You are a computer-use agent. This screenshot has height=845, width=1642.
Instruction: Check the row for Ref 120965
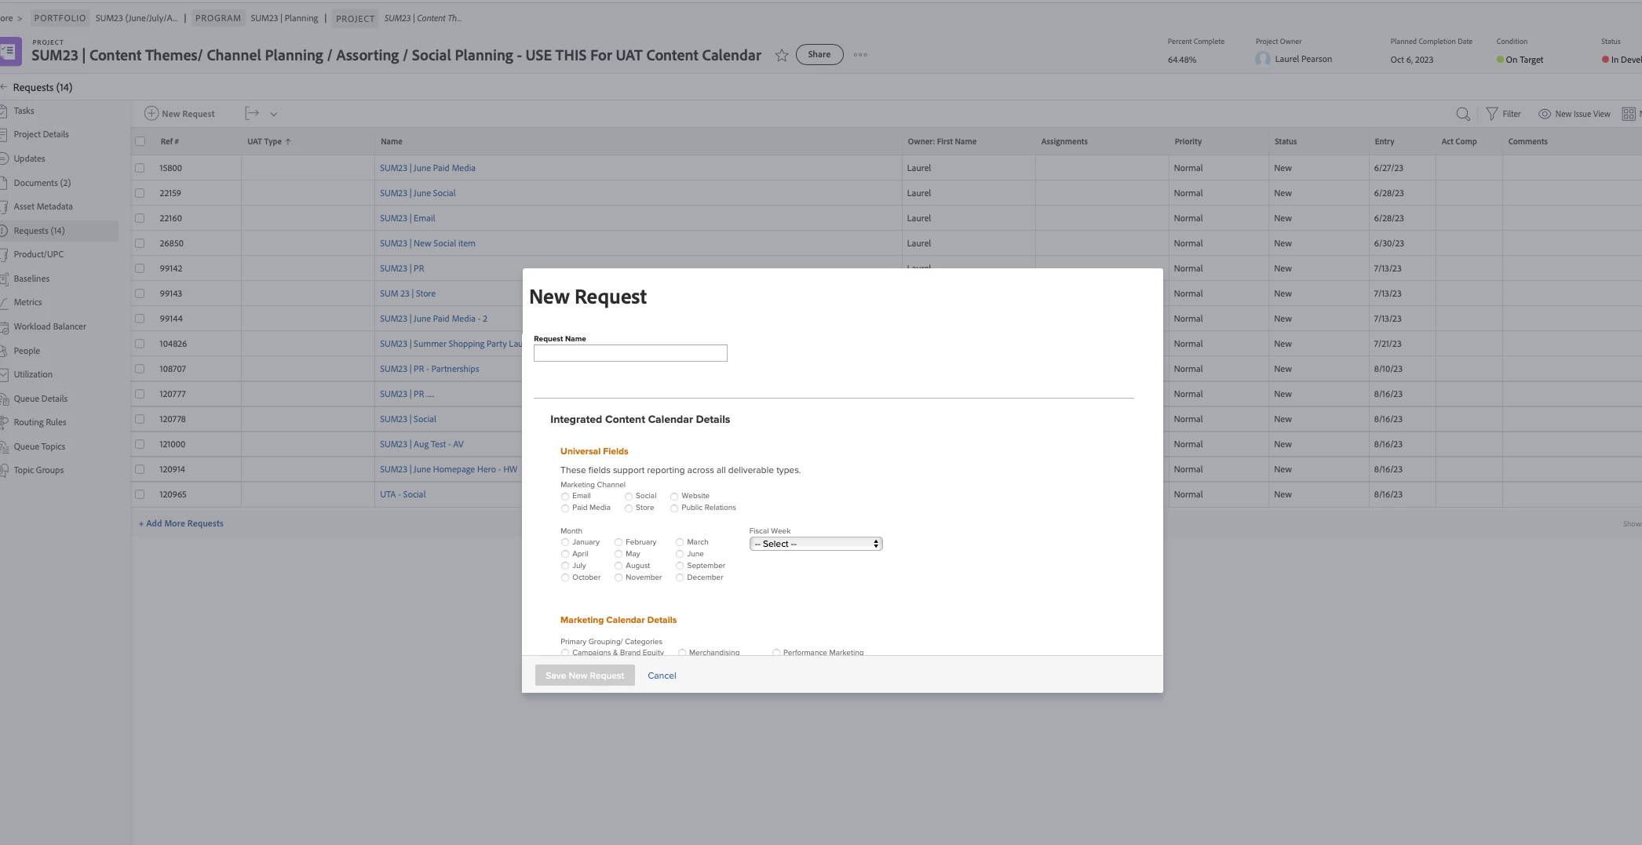pyautogui.click(x=140, y=494)
